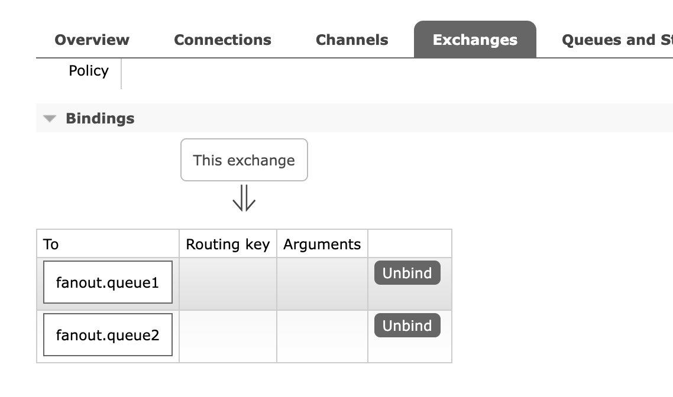Screen dimensions: 673x397
Task: Click the Routing key column header
Action: 228,244
